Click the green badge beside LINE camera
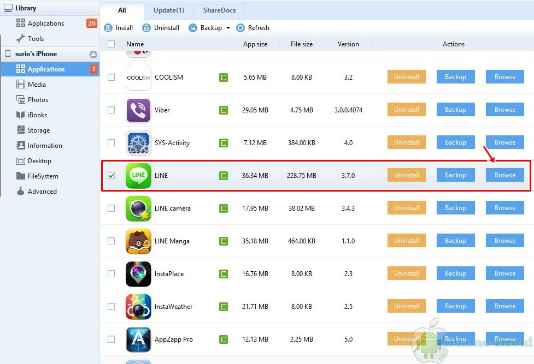534x364 pixels. click(224, 208)
